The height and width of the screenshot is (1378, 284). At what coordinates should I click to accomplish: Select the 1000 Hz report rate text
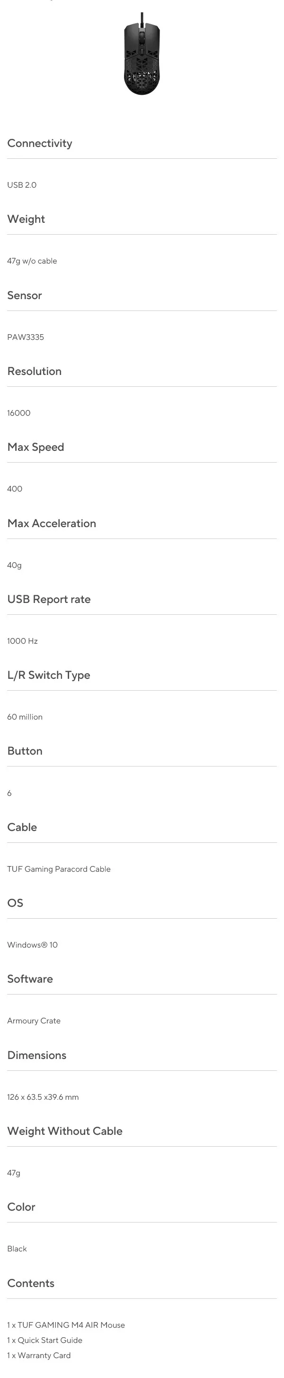(x=22, y=641)
